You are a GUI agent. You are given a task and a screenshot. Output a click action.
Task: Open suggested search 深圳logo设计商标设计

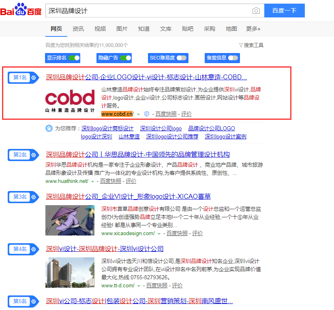[107, 128]
